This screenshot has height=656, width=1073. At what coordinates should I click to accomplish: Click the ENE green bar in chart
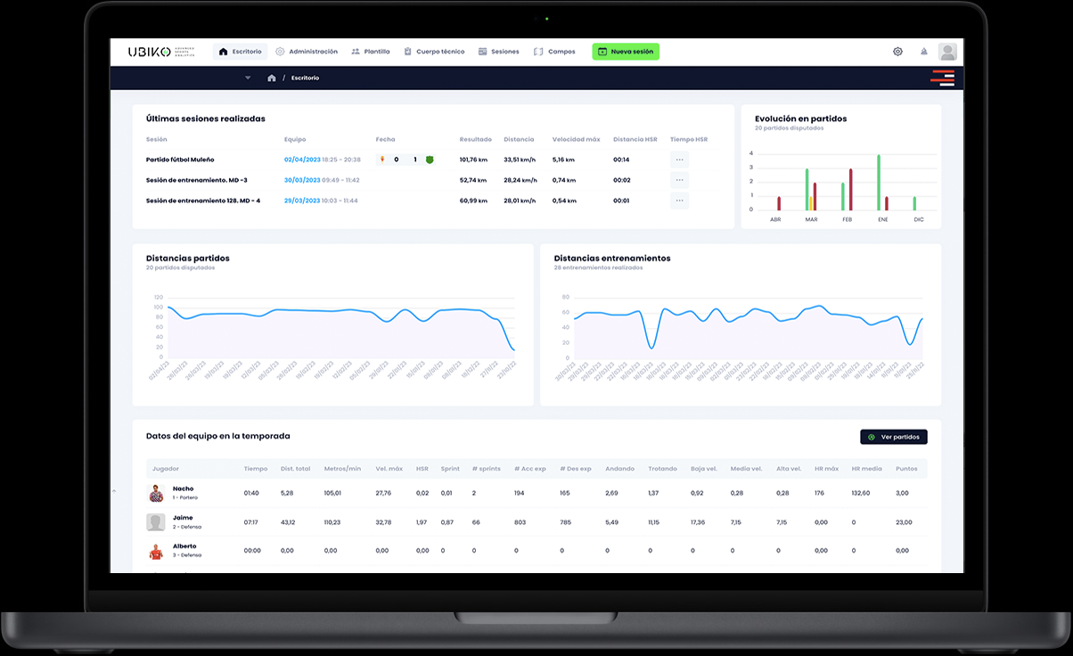pos(879,183)
